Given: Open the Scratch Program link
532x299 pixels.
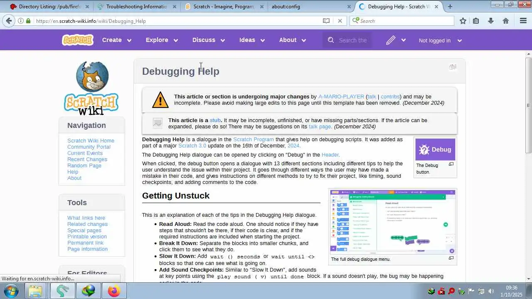Looking at the screenshot, I should [254, 139].
